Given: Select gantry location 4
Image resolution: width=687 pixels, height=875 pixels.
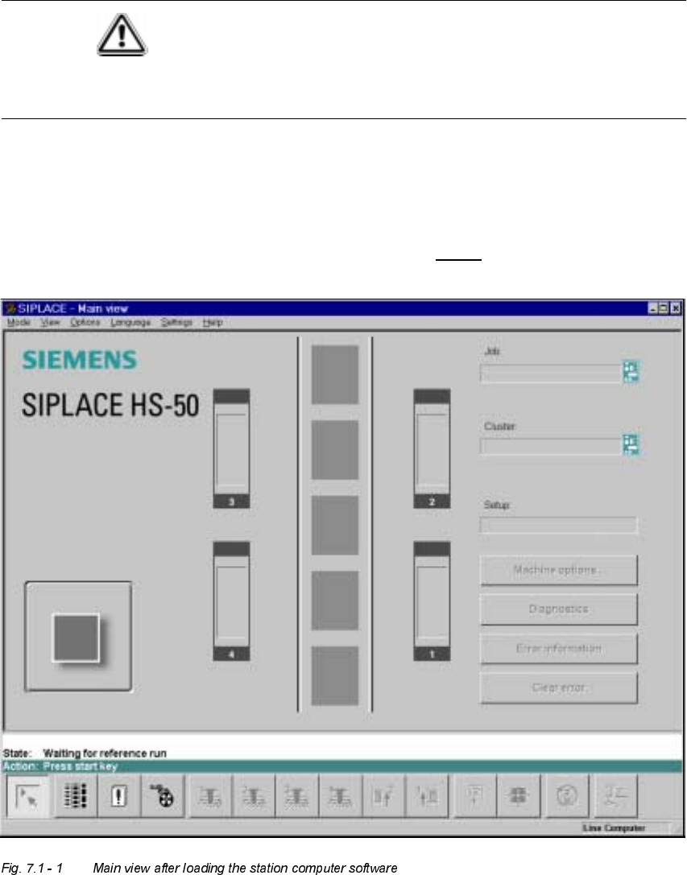Looking at the screenshot, I should click(x=231, y=601).
